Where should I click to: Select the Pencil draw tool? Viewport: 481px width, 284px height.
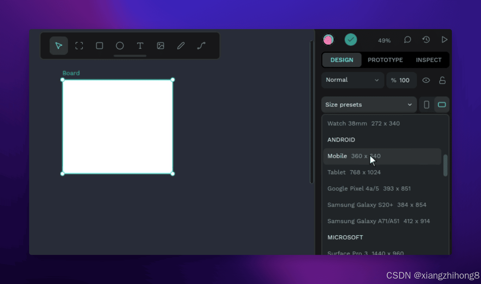(181, 46)
